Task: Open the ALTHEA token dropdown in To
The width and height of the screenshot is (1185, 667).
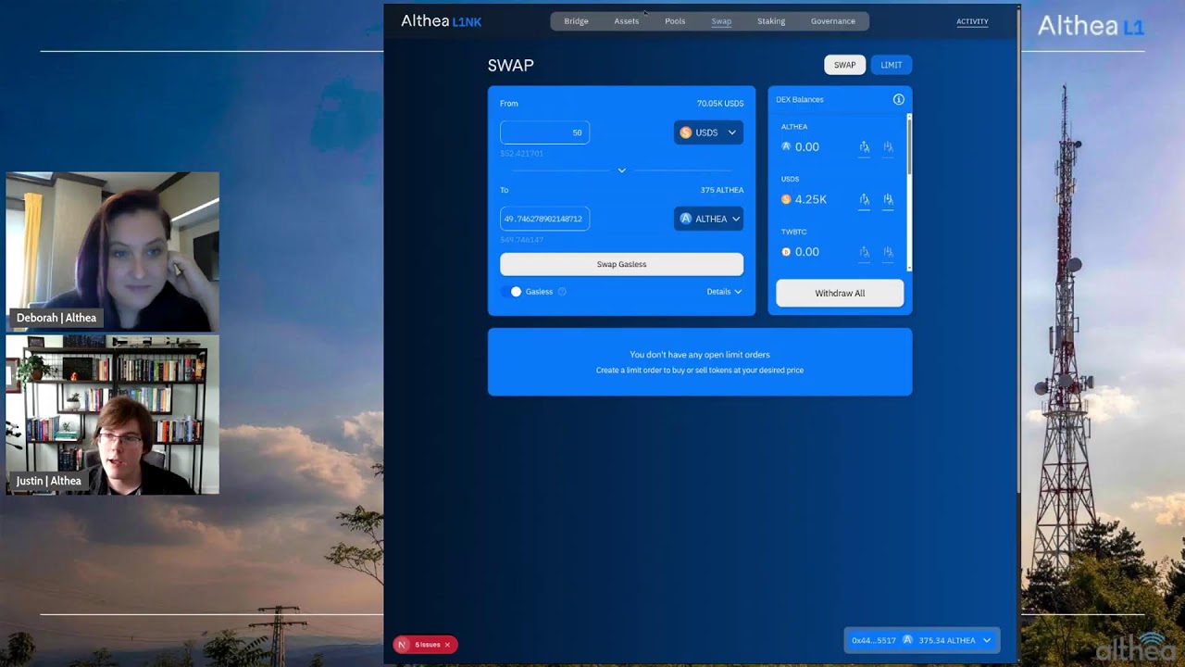Action: point(708,219)
